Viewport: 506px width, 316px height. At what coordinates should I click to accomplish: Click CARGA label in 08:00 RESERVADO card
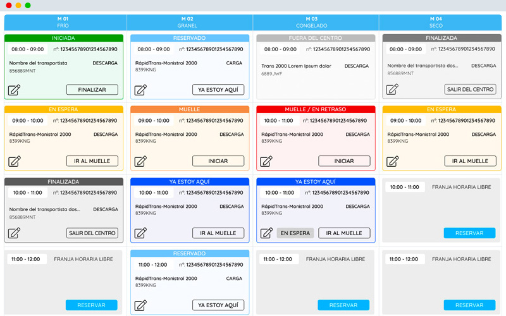[234, 63]
